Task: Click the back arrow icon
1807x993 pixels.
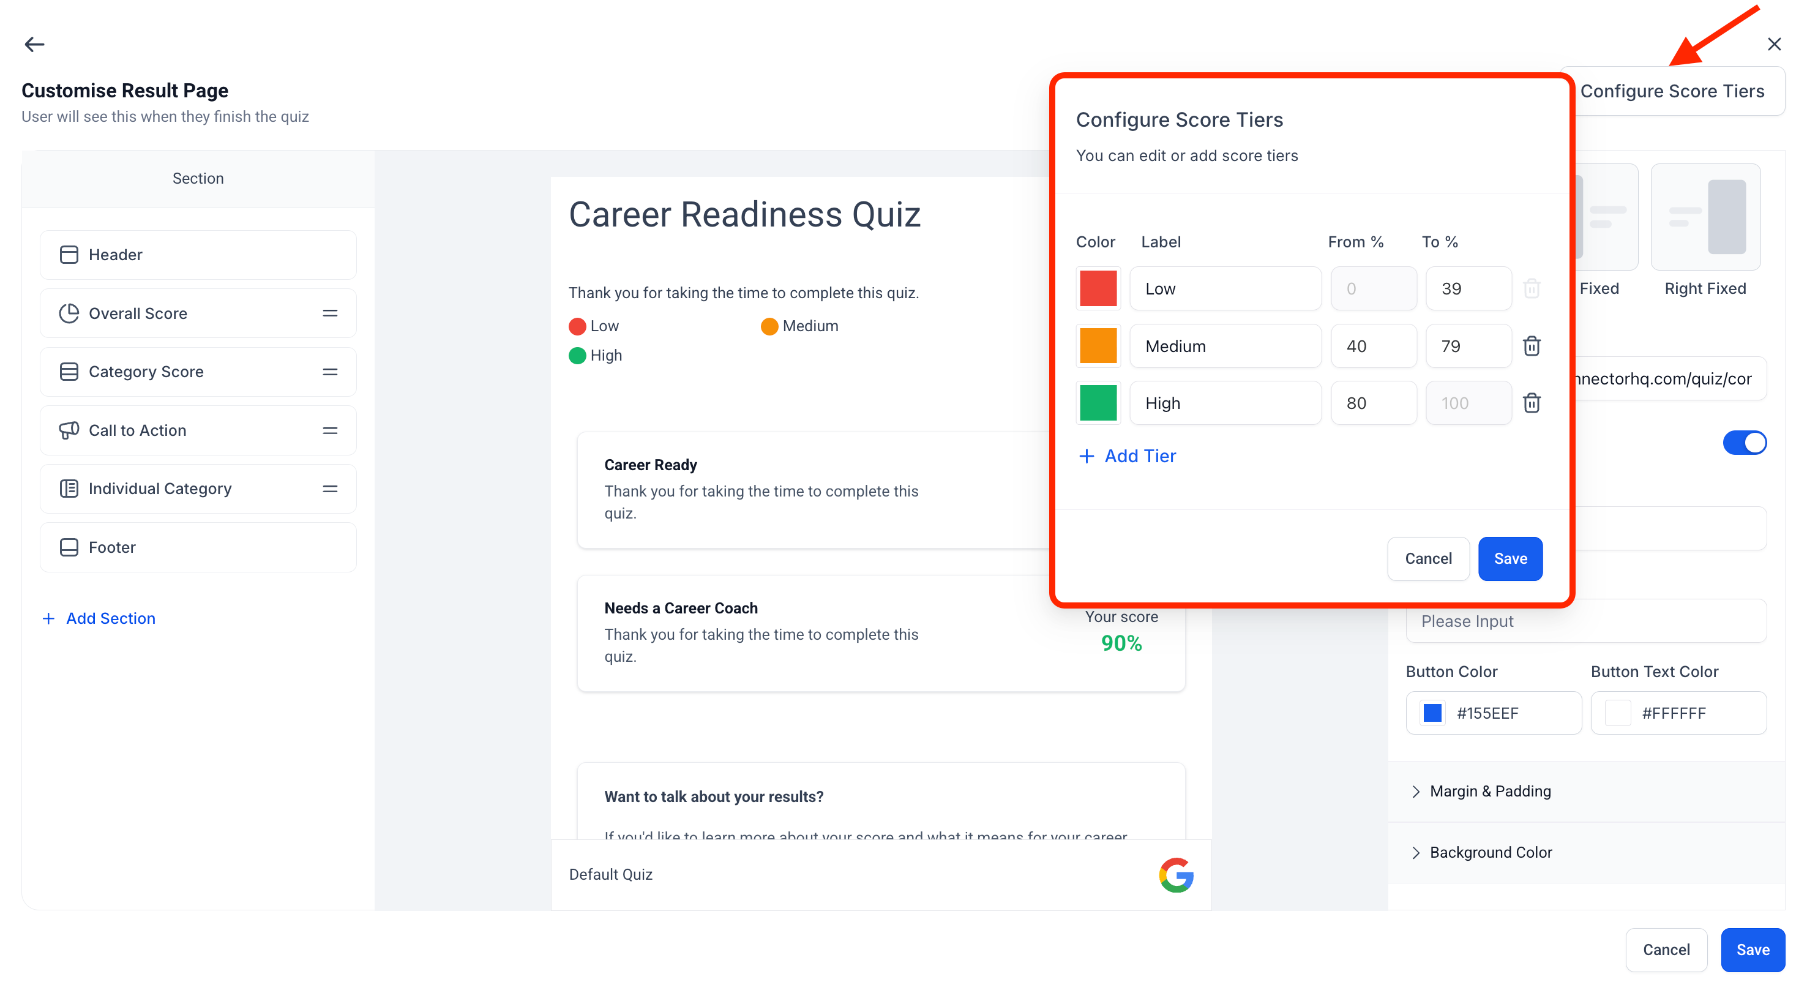Action: click(x=34, y=43)
